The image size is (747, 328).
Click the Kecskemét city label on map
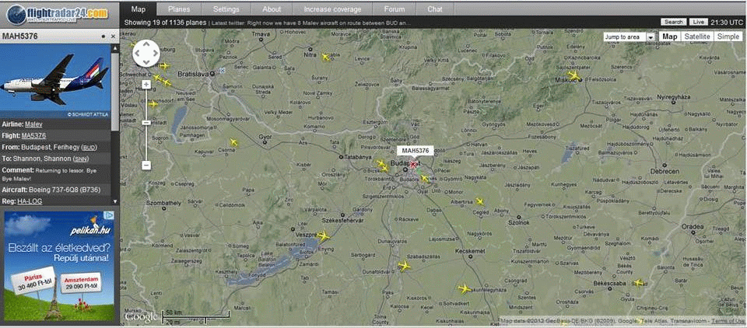[471, 250]
